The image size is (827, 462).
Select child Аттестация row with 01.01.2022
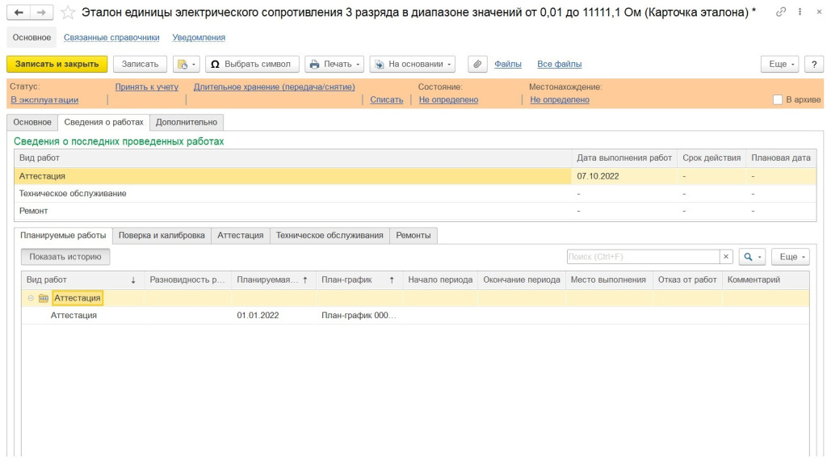pyautogui.click(x=415, y=315)
